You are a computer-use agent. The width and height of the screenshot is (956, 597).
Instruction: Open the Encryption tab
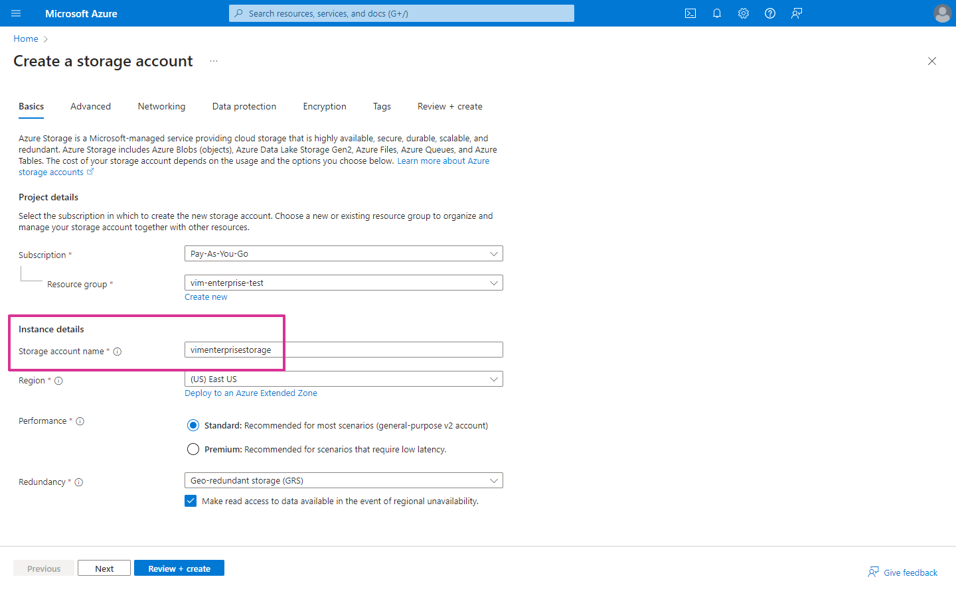(x=325, y=106)
